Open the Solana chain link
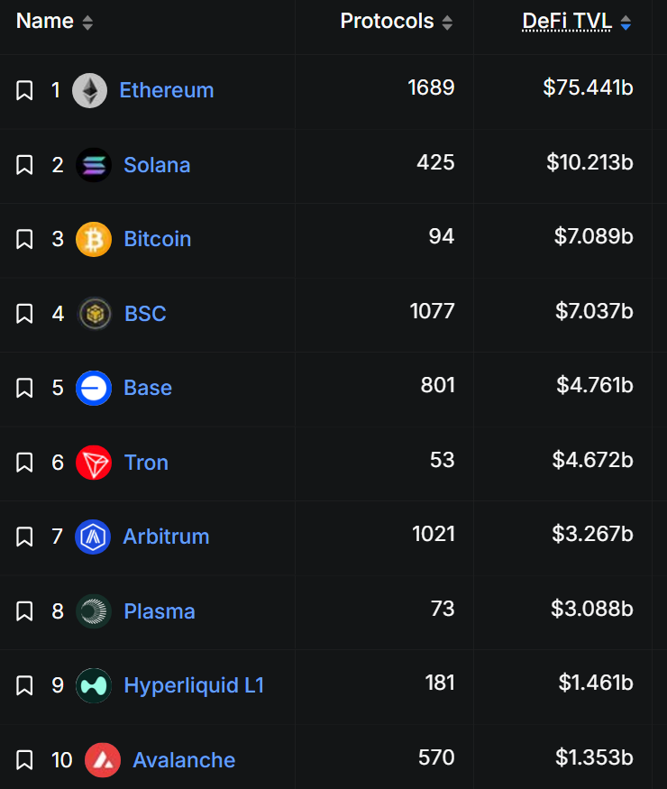 pos(157,165)
